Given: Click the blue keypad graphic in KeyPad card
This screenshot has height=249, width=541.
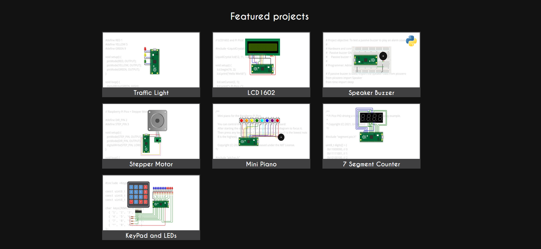Looking at the screenshot, I should [x=138, y=194].
